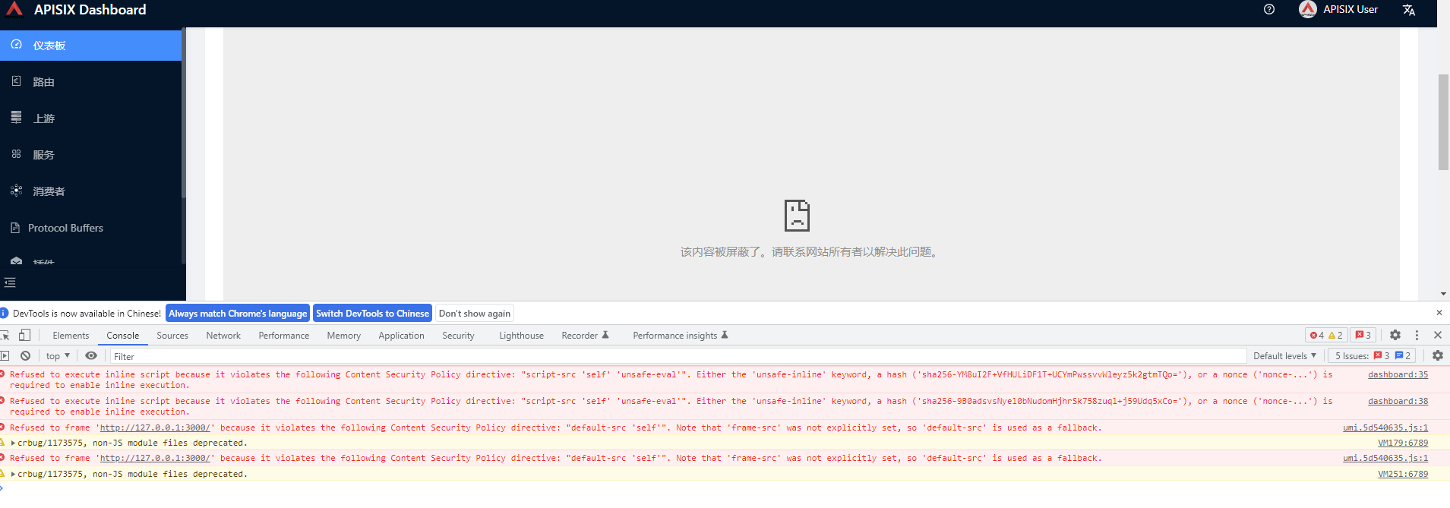Click the APISIX User avatar
Screen dimensions: 1450x508
click(x=1307, y=9)
